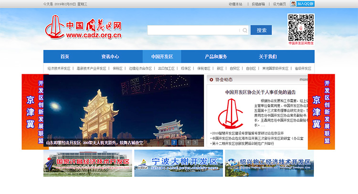Open the 宁波大榭开发区 banner
This screenshot has width=358, height=194.
pos(179,163)
